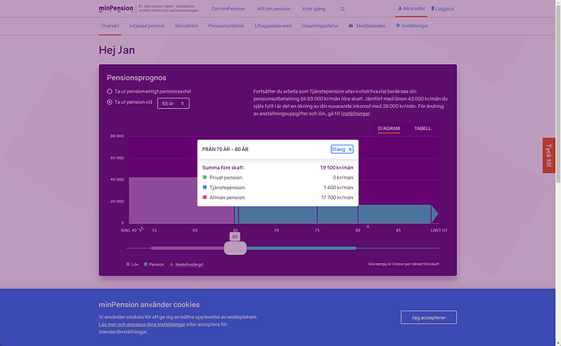
Task: Open Inställningar gear item
Action: click(411, 26)
